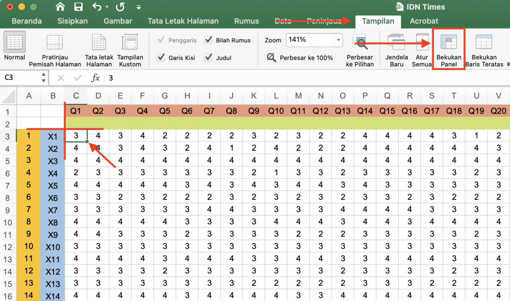510x301 pixels.
Task: Uncheck the Bilah Rumus checkbox
Action: pos(208,40)
